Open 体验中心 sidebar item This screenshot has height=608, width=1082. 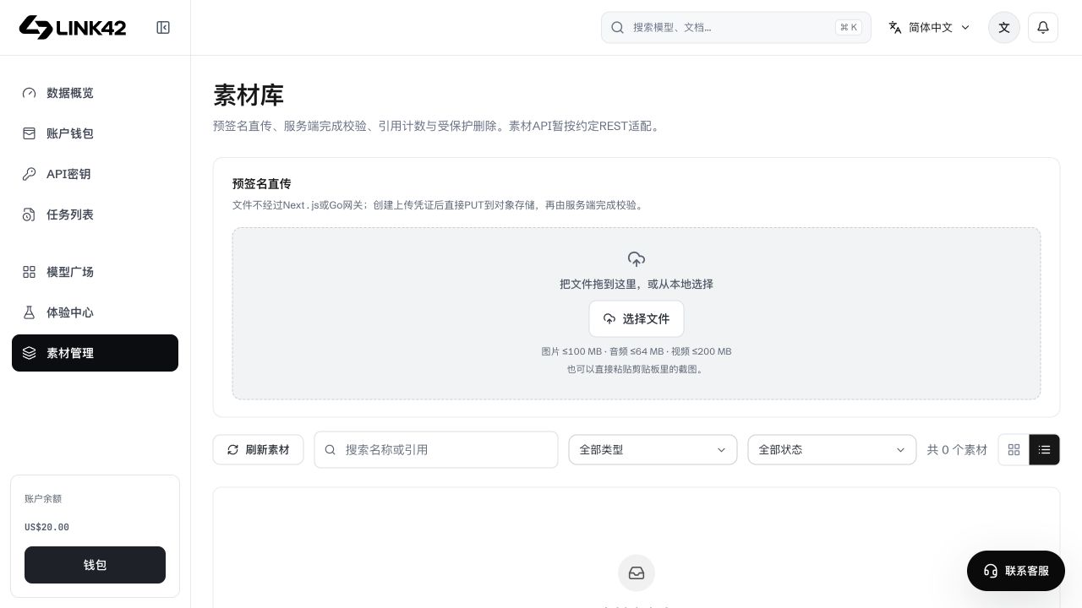tap(95, 312)
